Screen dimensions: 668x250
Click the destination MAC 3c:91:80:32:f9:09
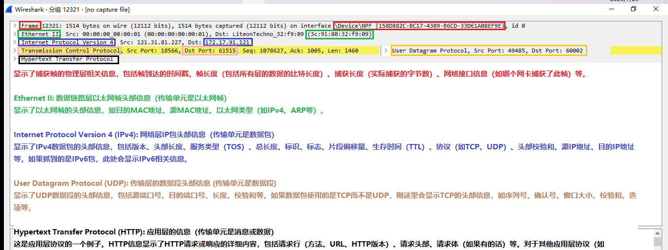click(x=339, y=34)
